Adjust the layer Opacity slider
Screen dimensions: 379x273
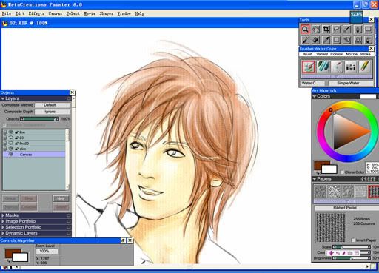tap(39, 119)
